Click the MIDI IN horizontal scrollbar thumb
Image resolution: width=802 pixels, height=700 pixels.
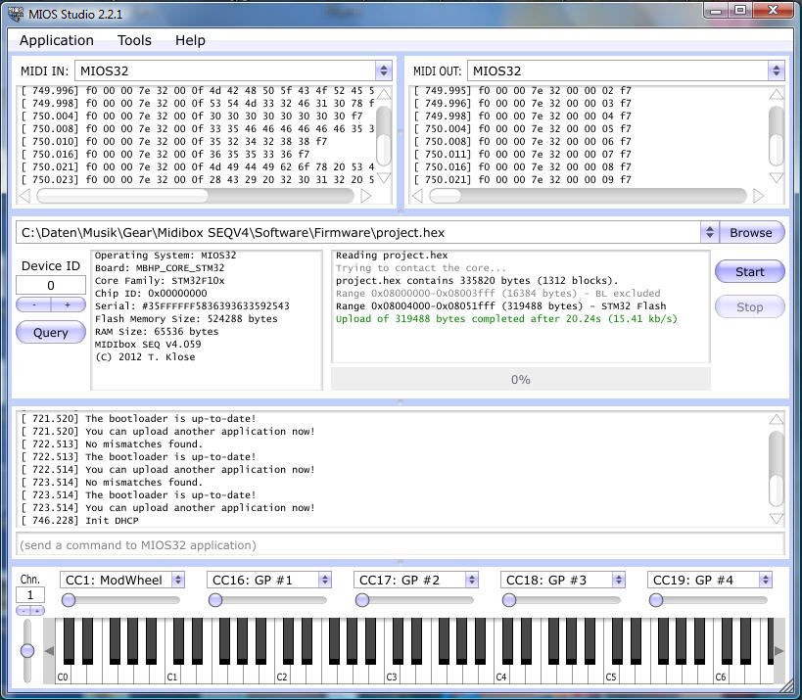click(x=122, y=196)
